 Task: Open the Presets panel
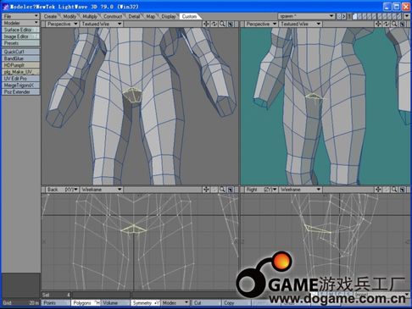[x=20, y=43]
